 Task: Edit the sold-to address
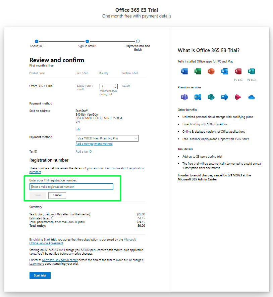pos(78,129)
